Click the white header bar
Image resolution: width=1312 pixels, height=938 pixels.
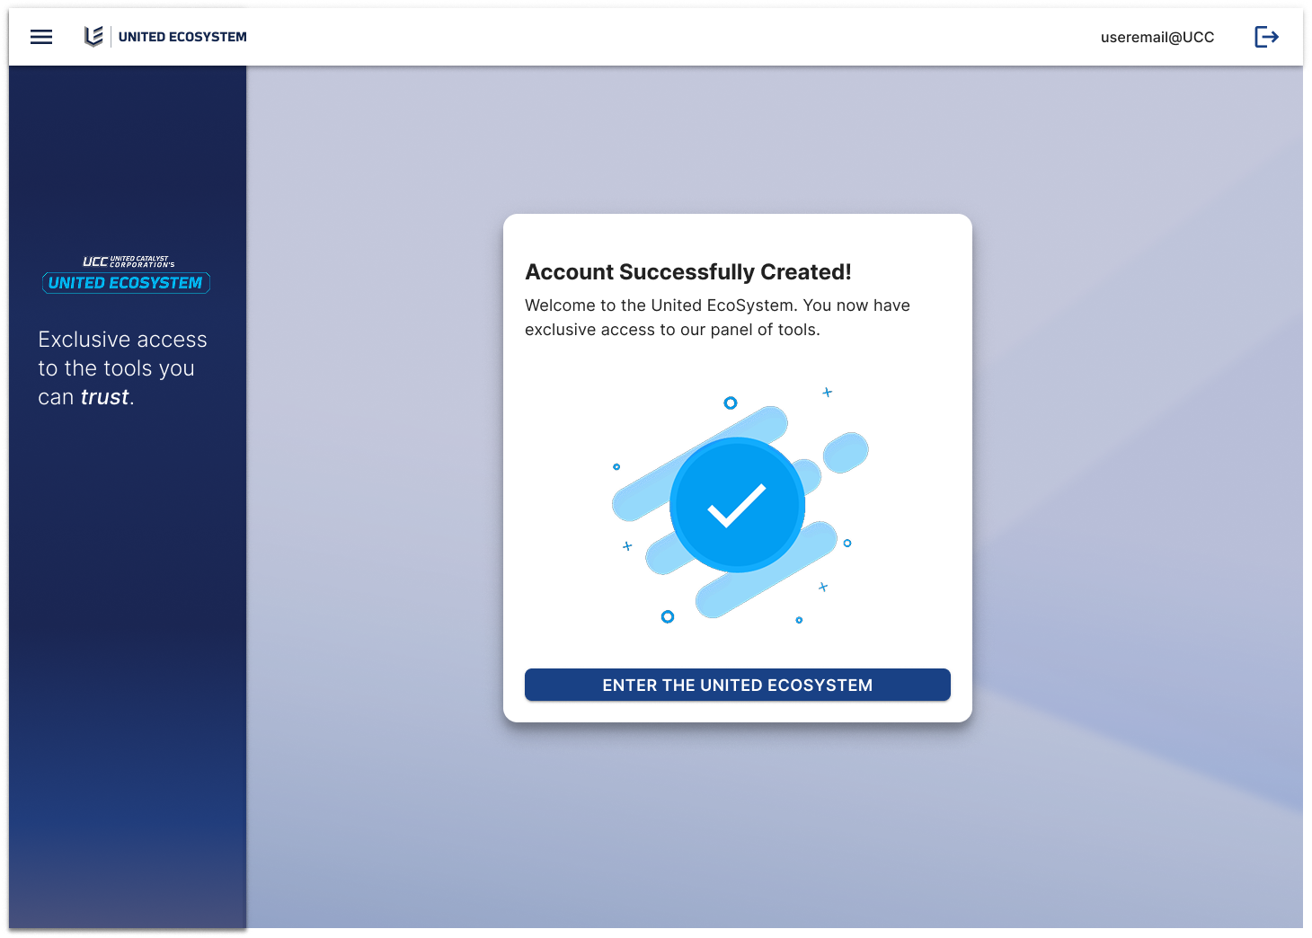tap(656, 37)
